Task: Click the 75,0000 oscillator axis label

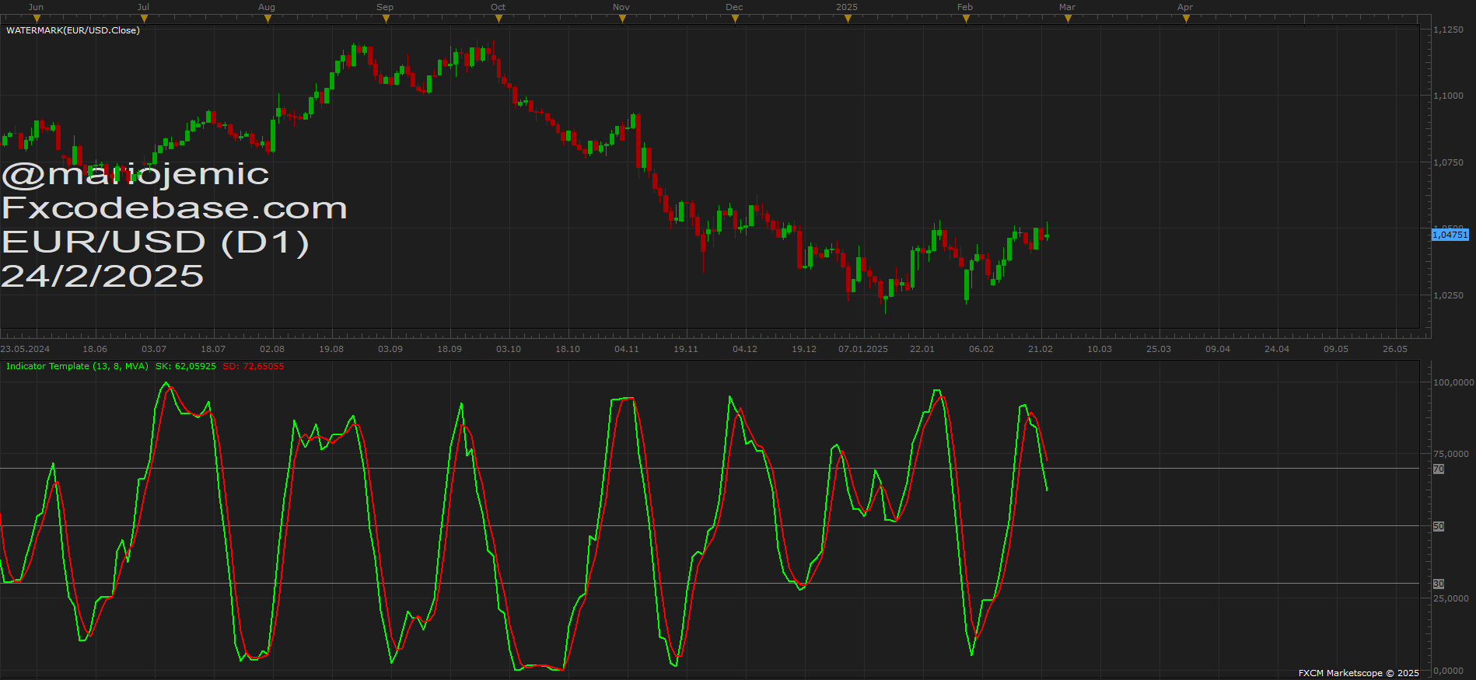Action: (1451, 454)
